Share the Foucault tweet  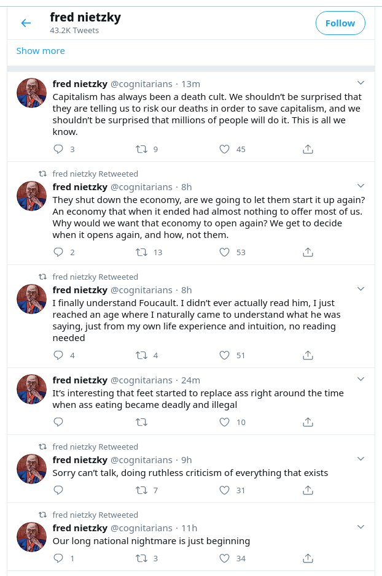[308, 355]
